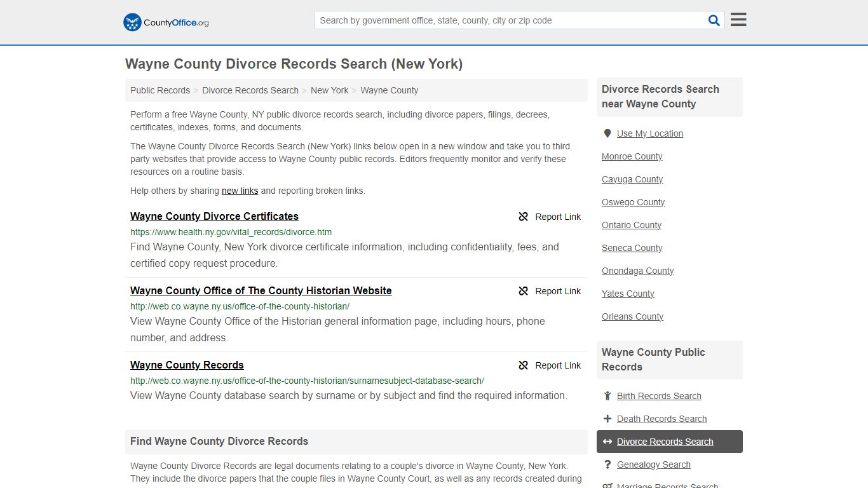
Task: Click 'Wayne County Public Records' sidebar heading
Action: coord(653,360)
